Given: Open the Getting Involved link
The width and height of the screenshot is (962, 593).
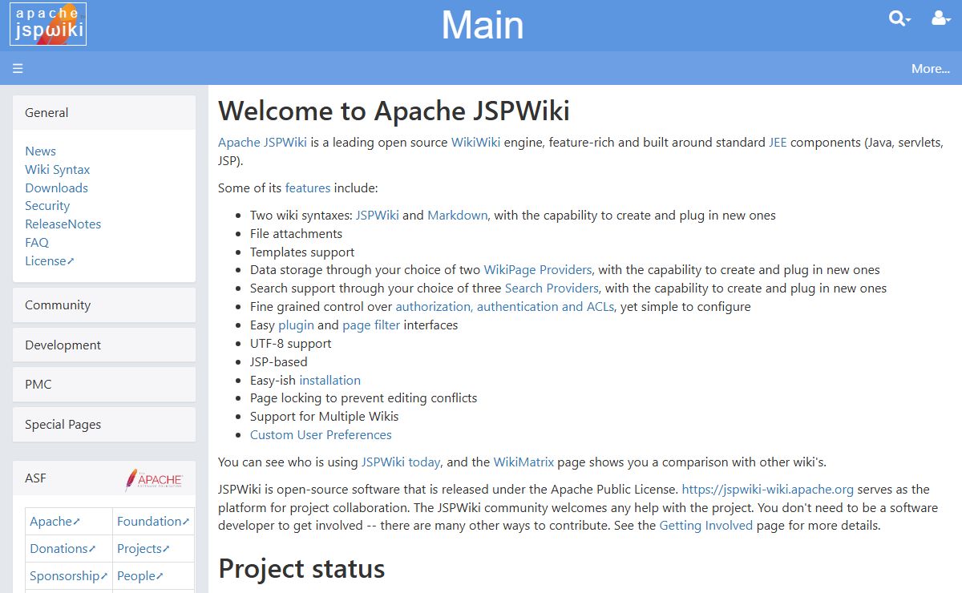Looking at the screenshot, I should (706, 526).
